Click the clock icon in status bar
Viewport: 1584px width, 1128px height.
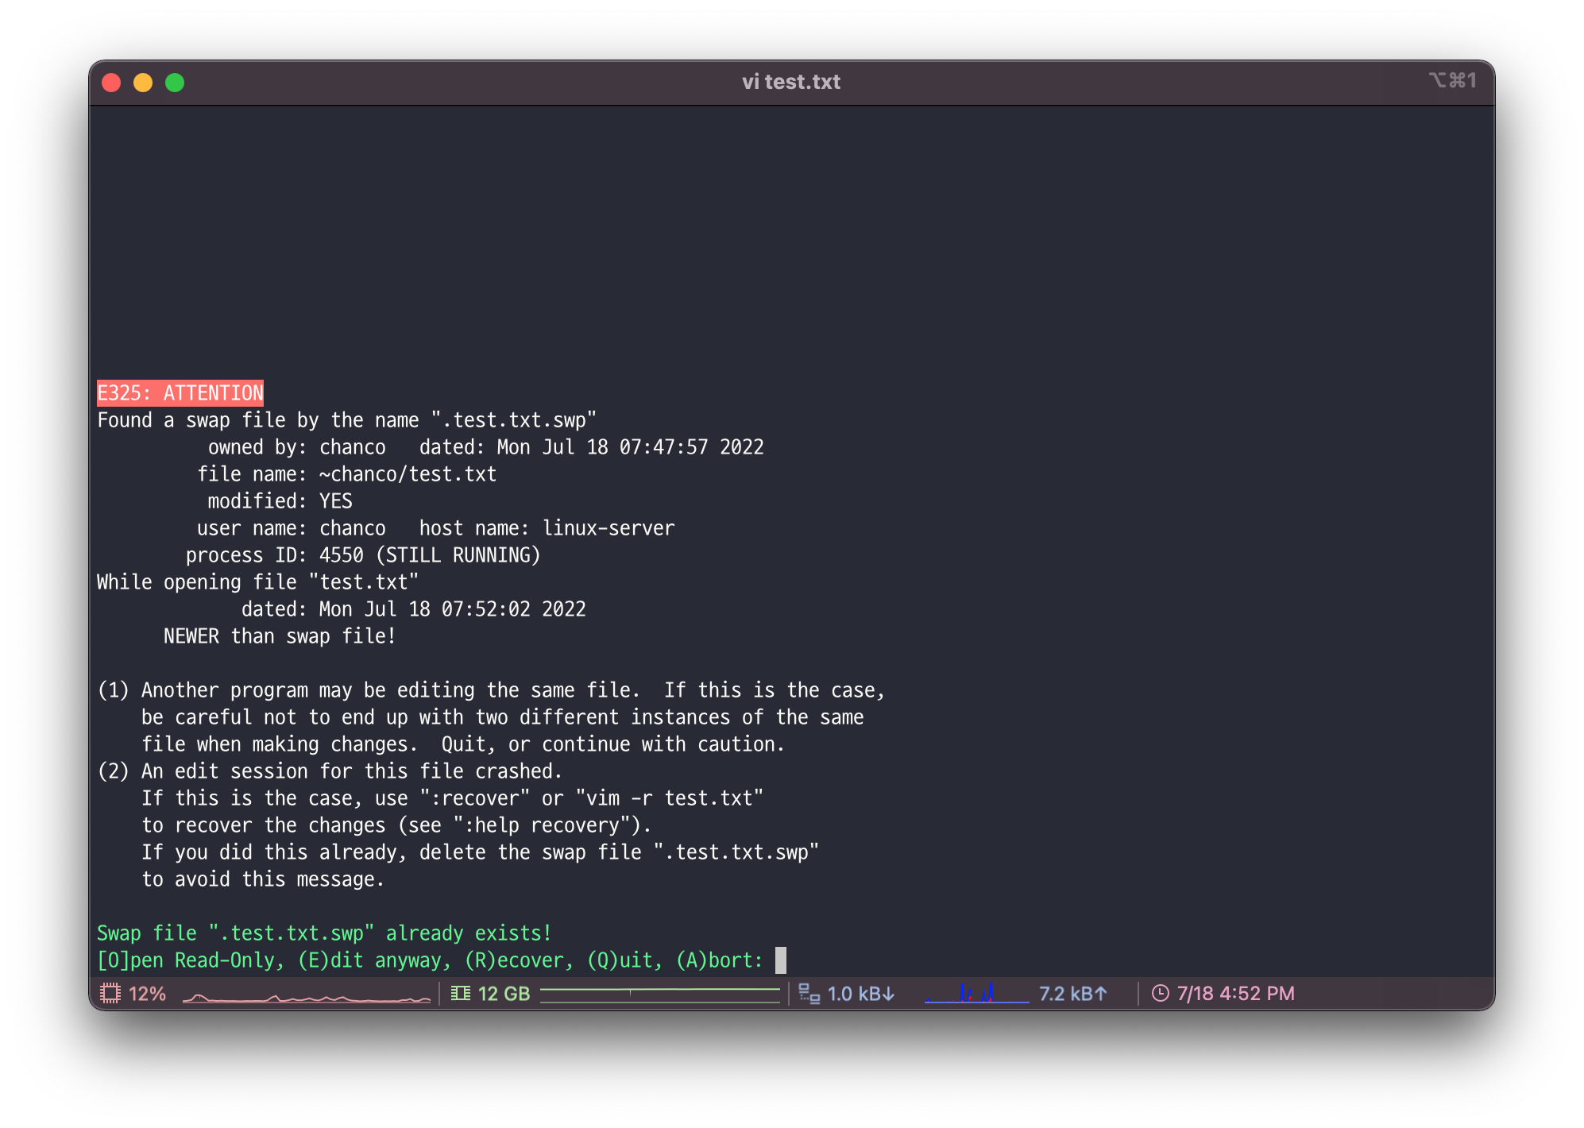tap(1161, 993)
